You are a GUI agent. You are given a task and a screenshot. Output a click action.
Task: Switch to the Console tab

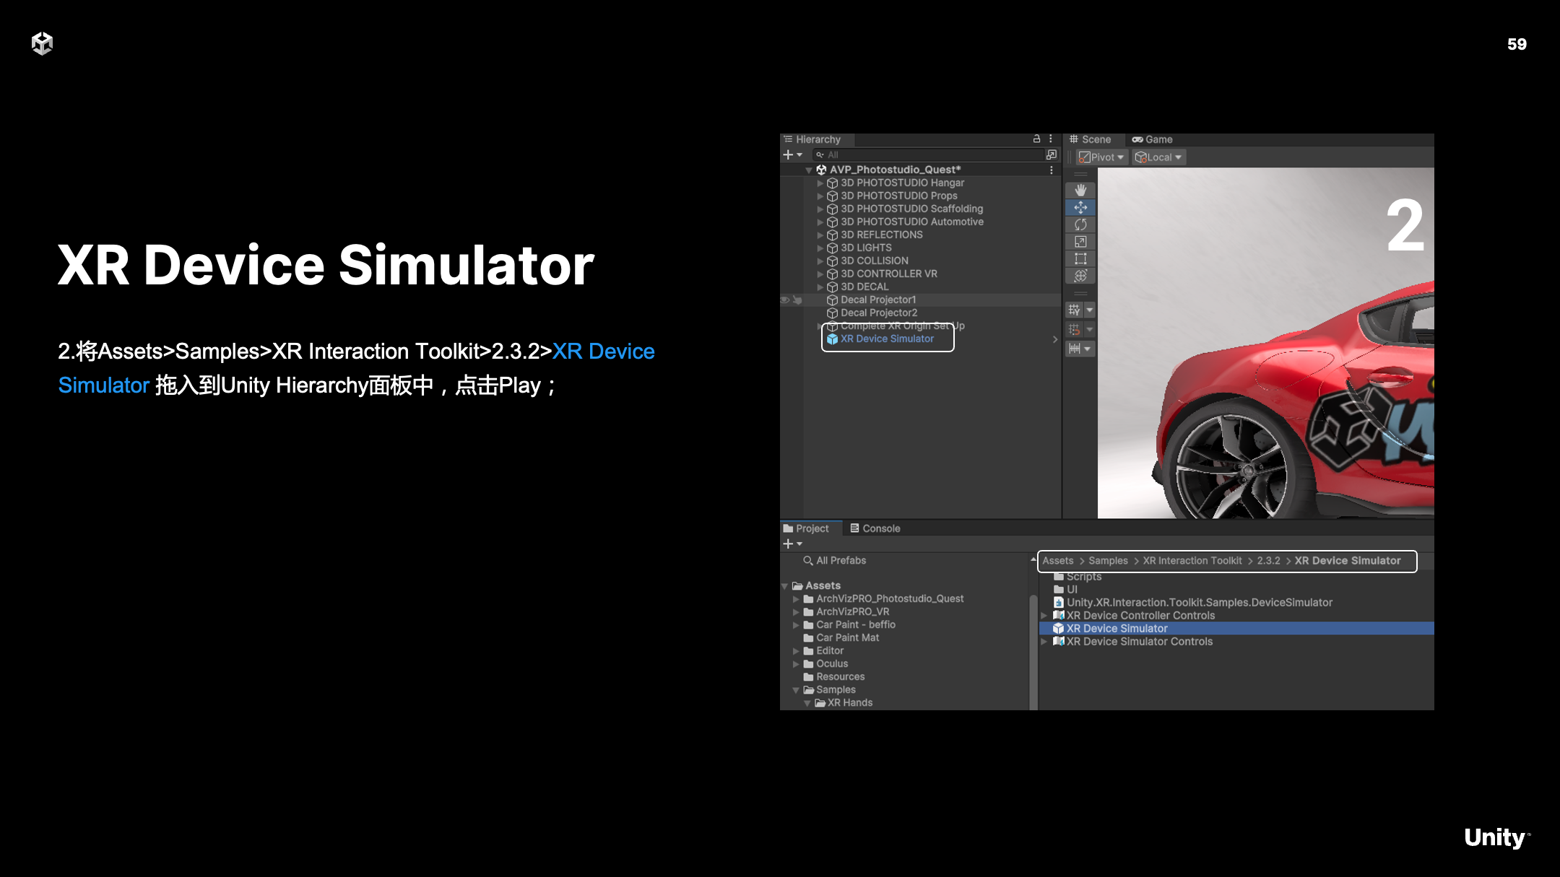coord(875,528)
